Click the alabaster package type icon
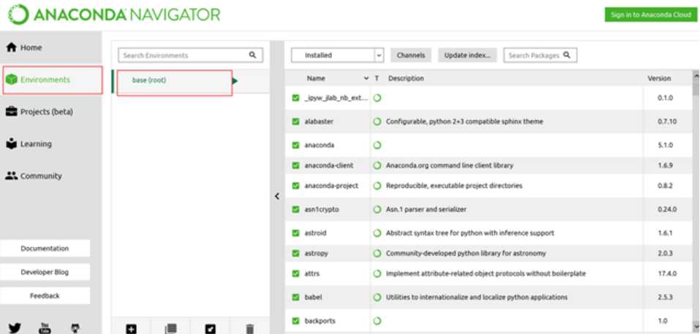This screenshot has width=700, height=334. click(377, 121)
